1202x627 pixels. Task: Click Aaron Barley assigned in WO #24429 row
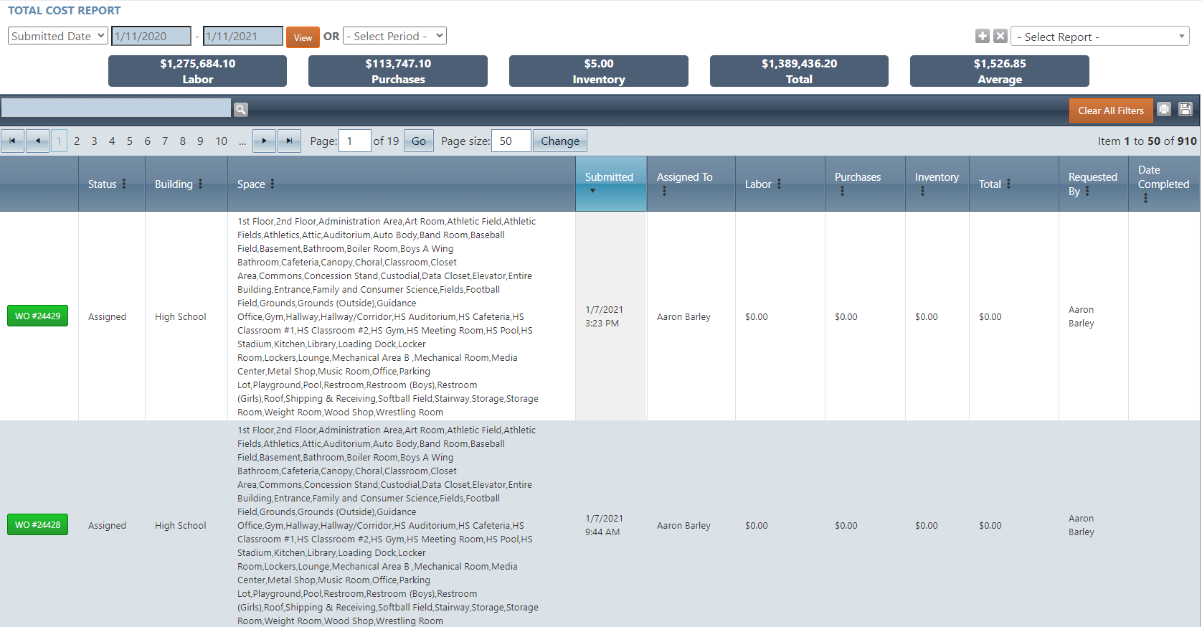[x=683, y=316]
